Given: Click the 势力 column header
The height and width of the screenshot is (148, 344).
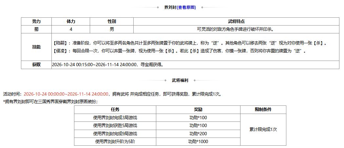Looking at the screenshot, I should pyautogui.click(x=36, y=22).
